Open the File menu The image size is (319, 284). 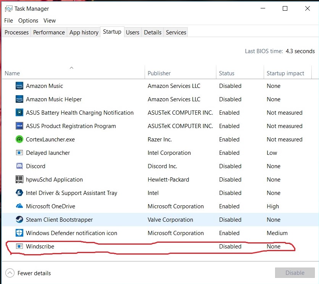[x=8, y=21]
